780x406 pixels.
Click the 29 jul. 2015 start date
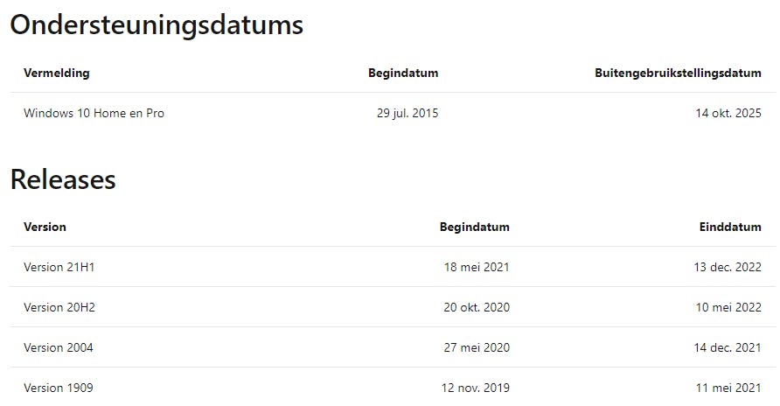pos(407,113)
